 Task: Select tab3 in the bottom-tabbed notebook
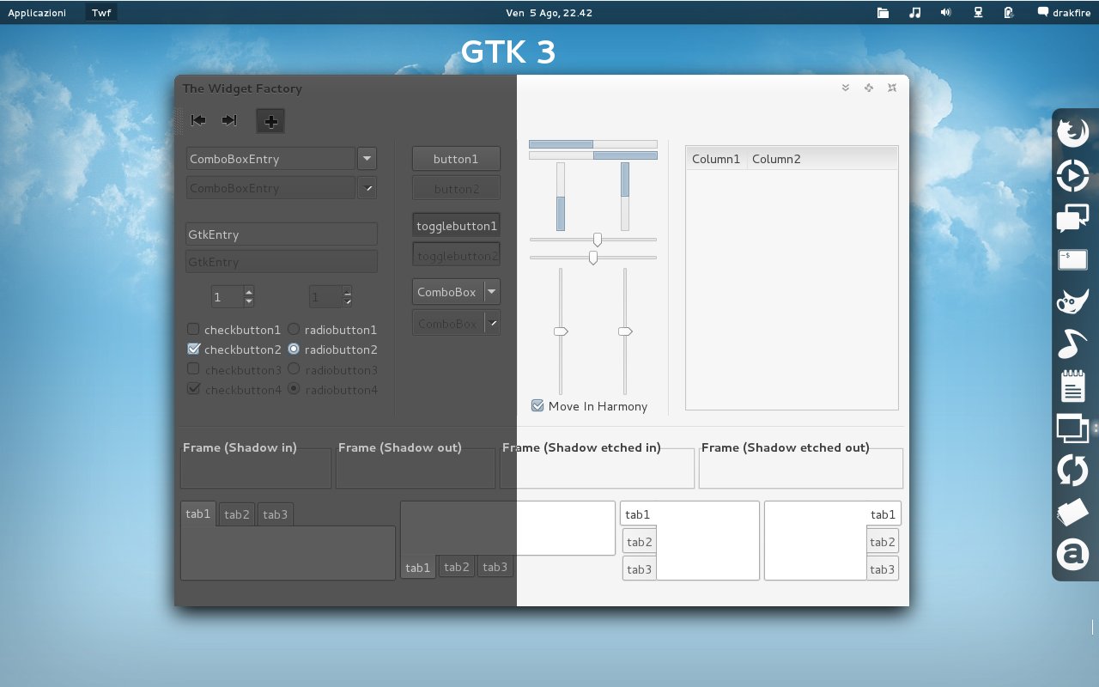(x=495, y=567)
